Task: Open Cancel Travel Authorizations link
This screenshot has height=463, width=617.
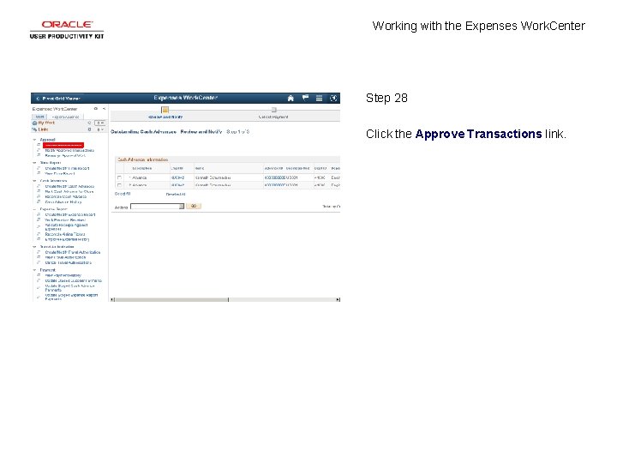Action: 68,262
